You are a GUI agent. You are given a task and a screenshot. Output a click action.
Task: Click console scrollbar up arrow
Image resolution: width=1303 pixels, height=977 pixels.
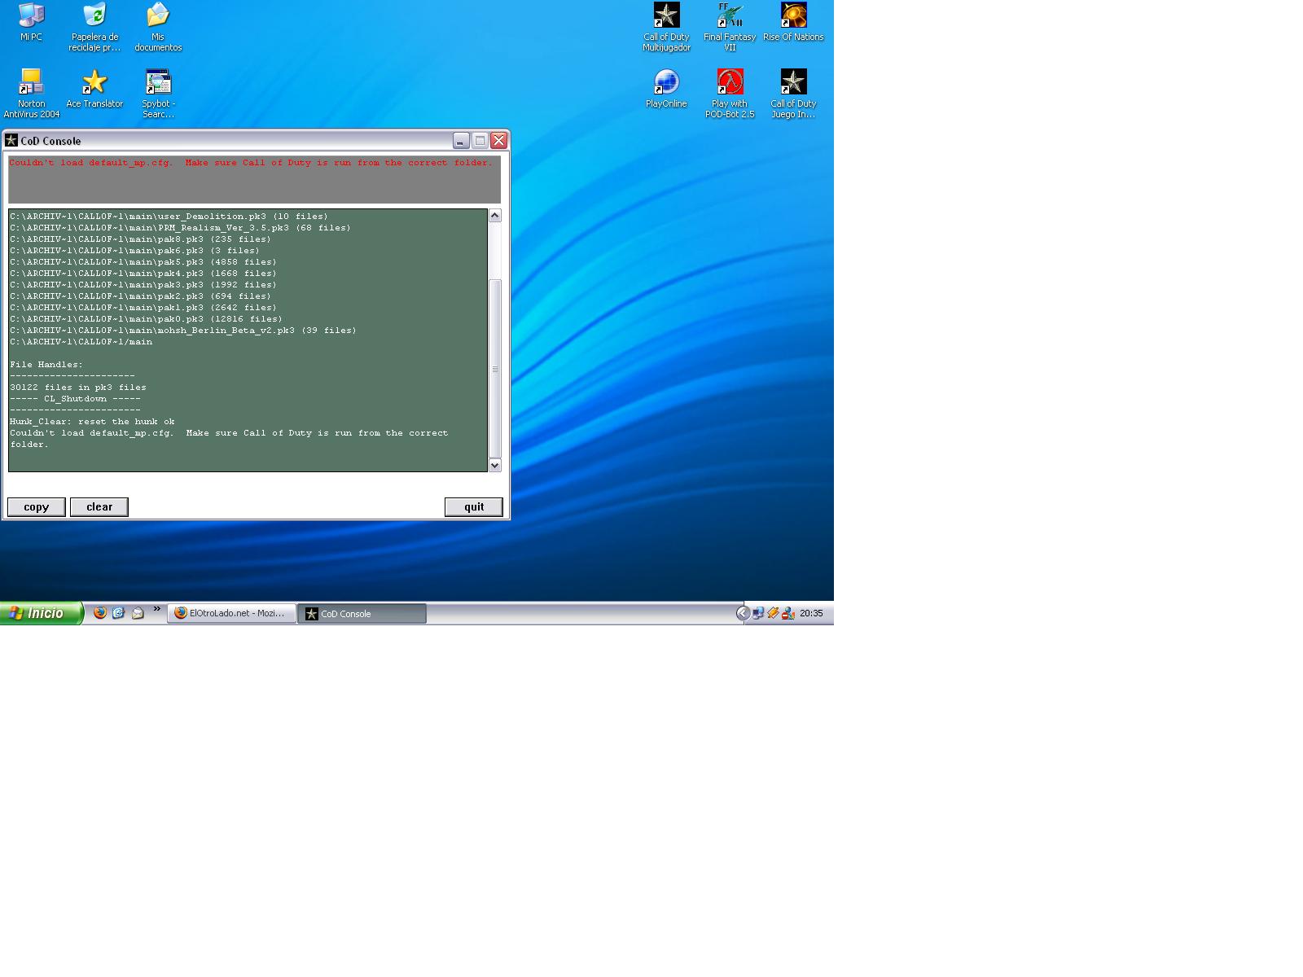tap(494, 216)
